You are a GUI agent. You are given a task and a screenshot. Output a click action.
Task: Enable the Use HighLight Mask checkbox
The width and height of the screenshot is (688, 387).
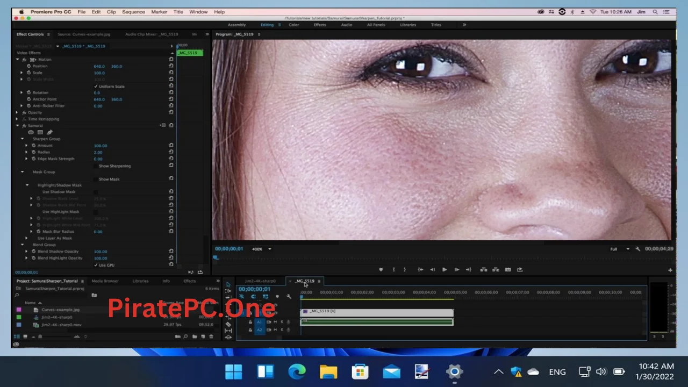[x=96, y=212]
